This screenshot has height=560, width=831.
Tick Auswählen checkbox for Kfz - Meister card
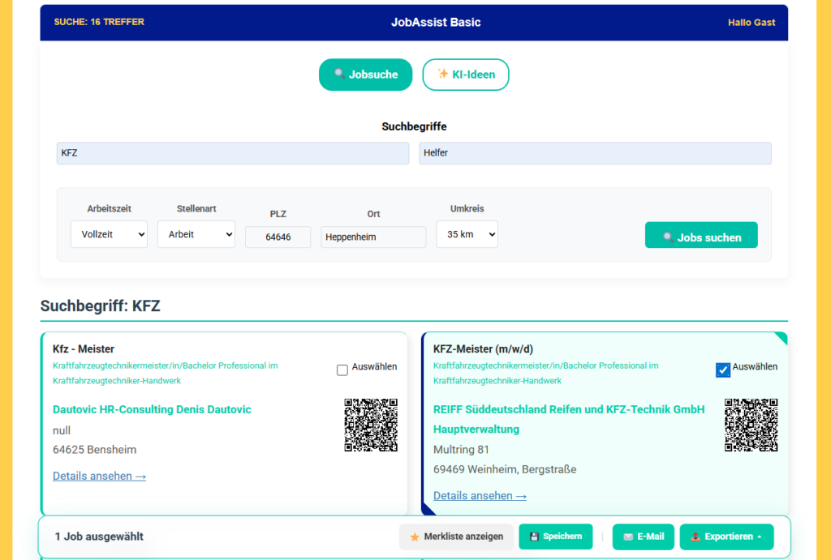pyautogui.click(x=342, y=370)
